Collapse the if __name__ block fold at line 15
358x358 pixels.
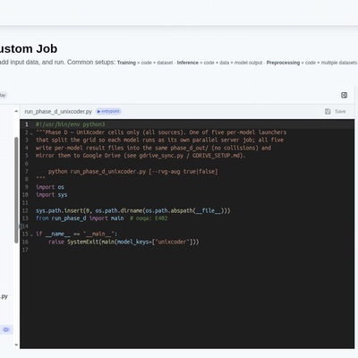pos(31,234)
